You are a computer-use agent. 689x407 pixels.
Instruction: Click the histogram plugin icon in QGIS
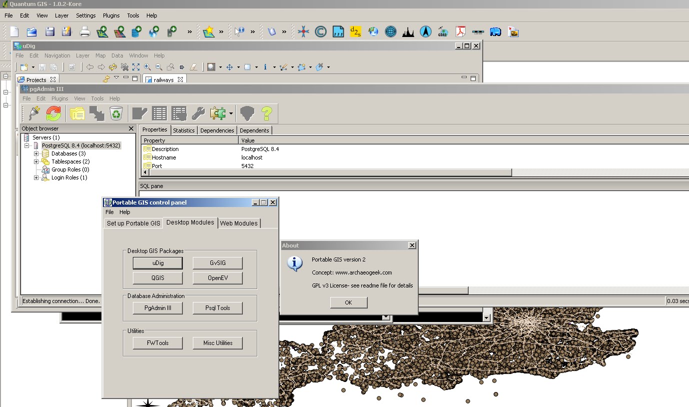click(408, 32)
